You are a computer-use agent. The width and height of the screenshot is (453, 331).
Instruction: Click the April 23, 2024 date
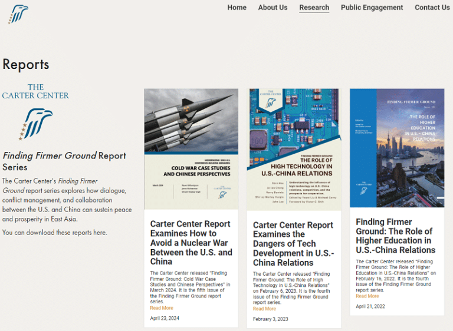click(165, 318)
